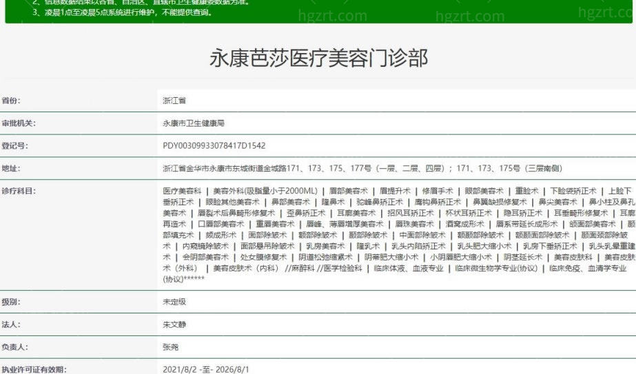Click the value 浙江省
The image size is (636, 374).
pos(174,101)
